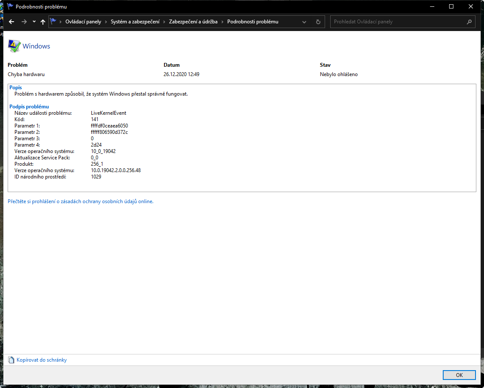484x388 pixels.
Task: Click the clipboard copy icon
Action: (x=11, y=360)
